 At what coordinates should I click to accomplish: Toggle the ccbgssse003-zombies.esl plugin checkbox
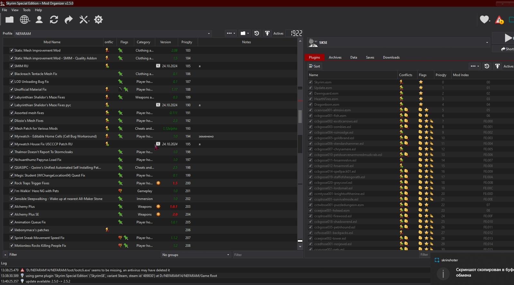pyautogui.click(x=310, y=127)
